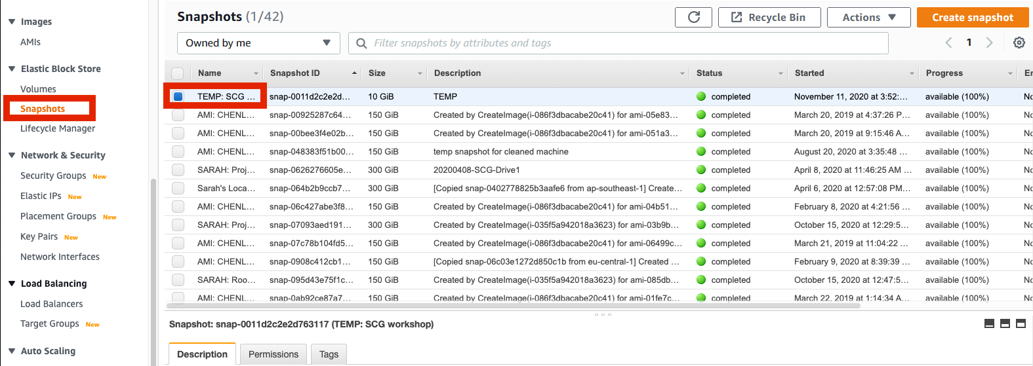Collapse Elastic Block Store section
The height and width of the screenshot is (366, 1033).
pyautogui.click(x=12, y=69)
